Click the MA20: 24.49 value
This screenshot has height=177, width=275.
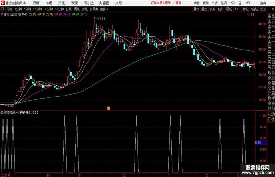(63, 15)
